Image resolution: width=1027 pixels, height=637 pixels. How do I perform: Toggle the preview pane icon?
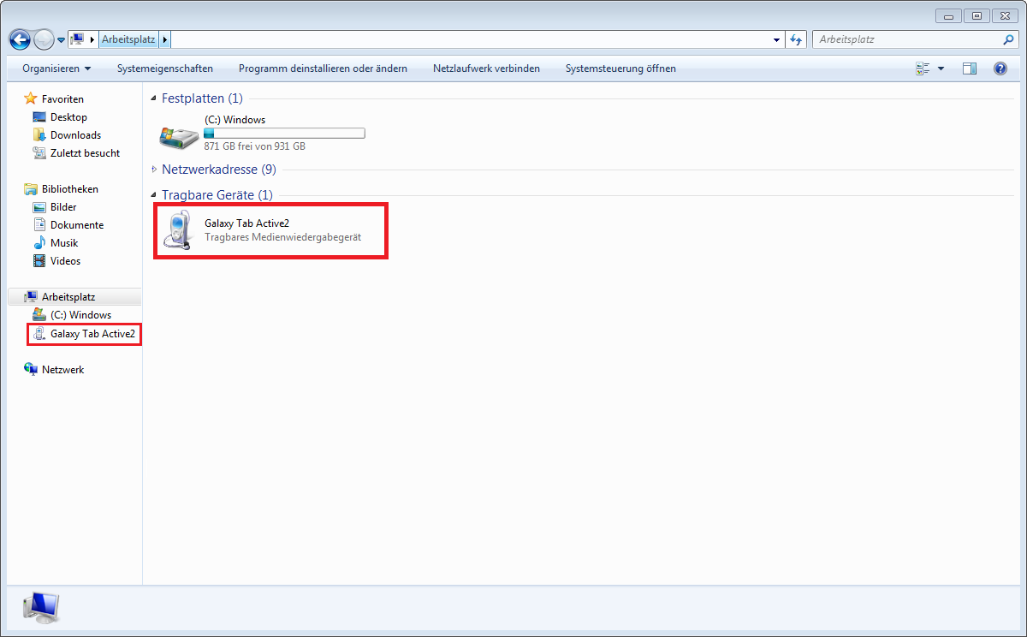click(970, 68)
